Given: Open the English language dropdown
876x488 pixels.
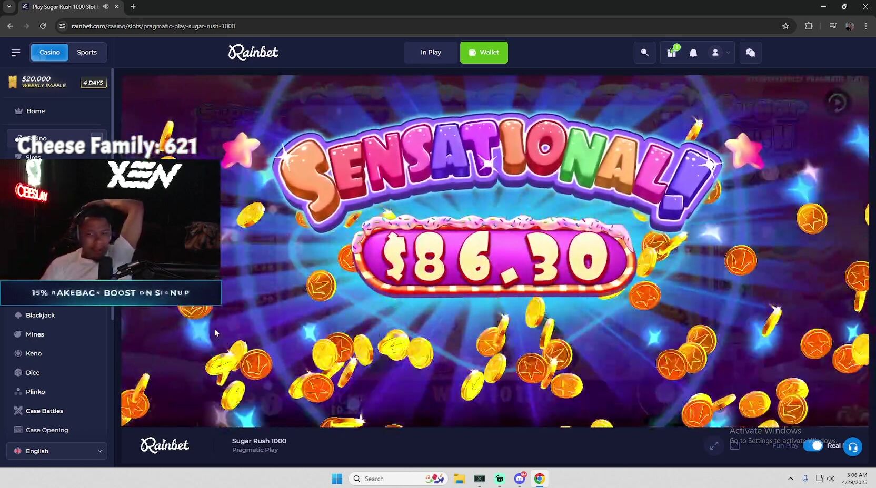Looking at the screenshot, I should (x=57, y=451).
